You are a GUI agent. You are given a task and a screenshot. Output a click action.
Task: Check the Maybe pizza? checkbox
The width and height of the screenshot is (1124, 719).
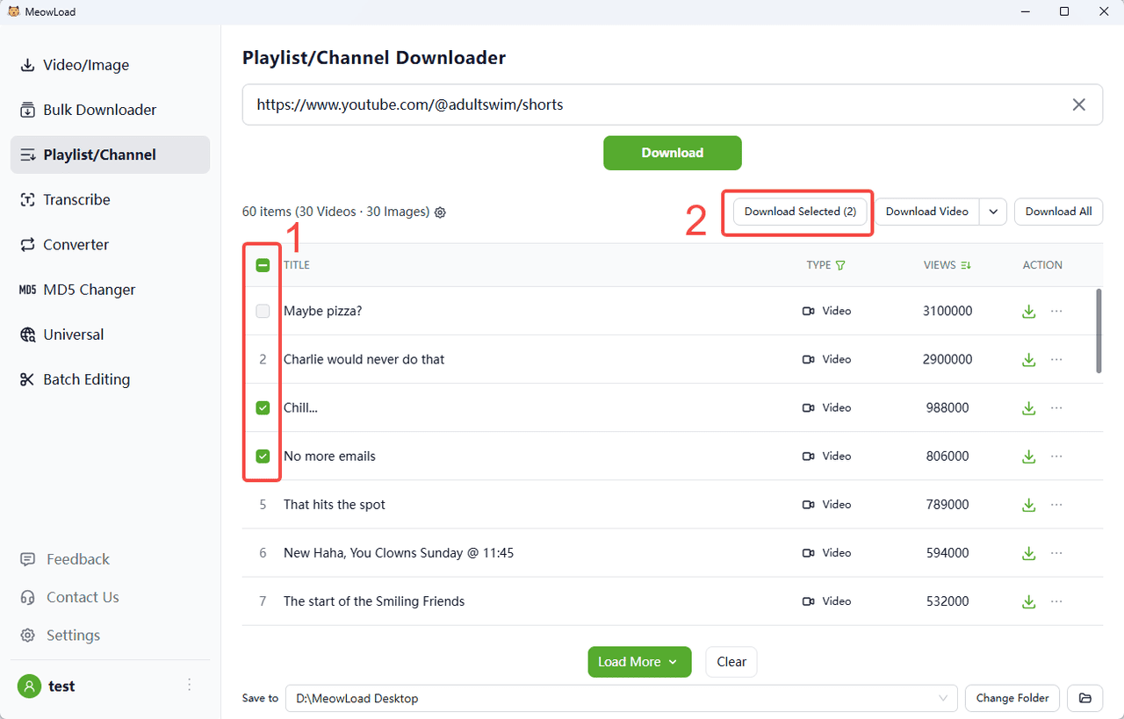(x=263, y=311)
